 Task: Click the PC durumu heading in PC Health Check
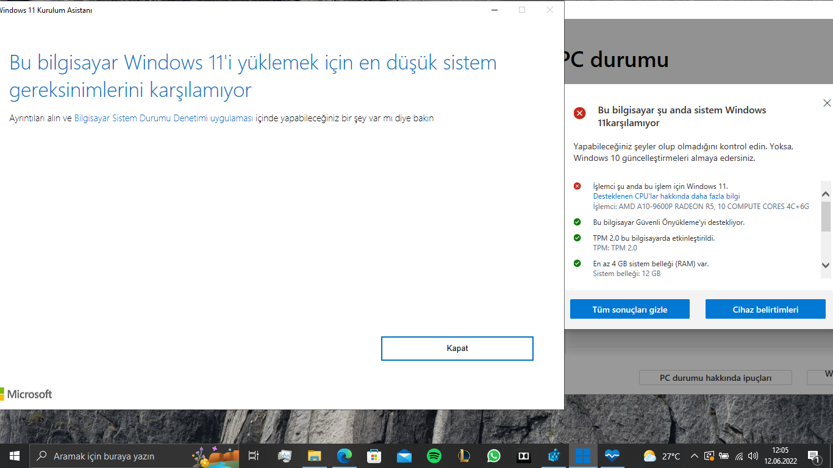[617, 59]
